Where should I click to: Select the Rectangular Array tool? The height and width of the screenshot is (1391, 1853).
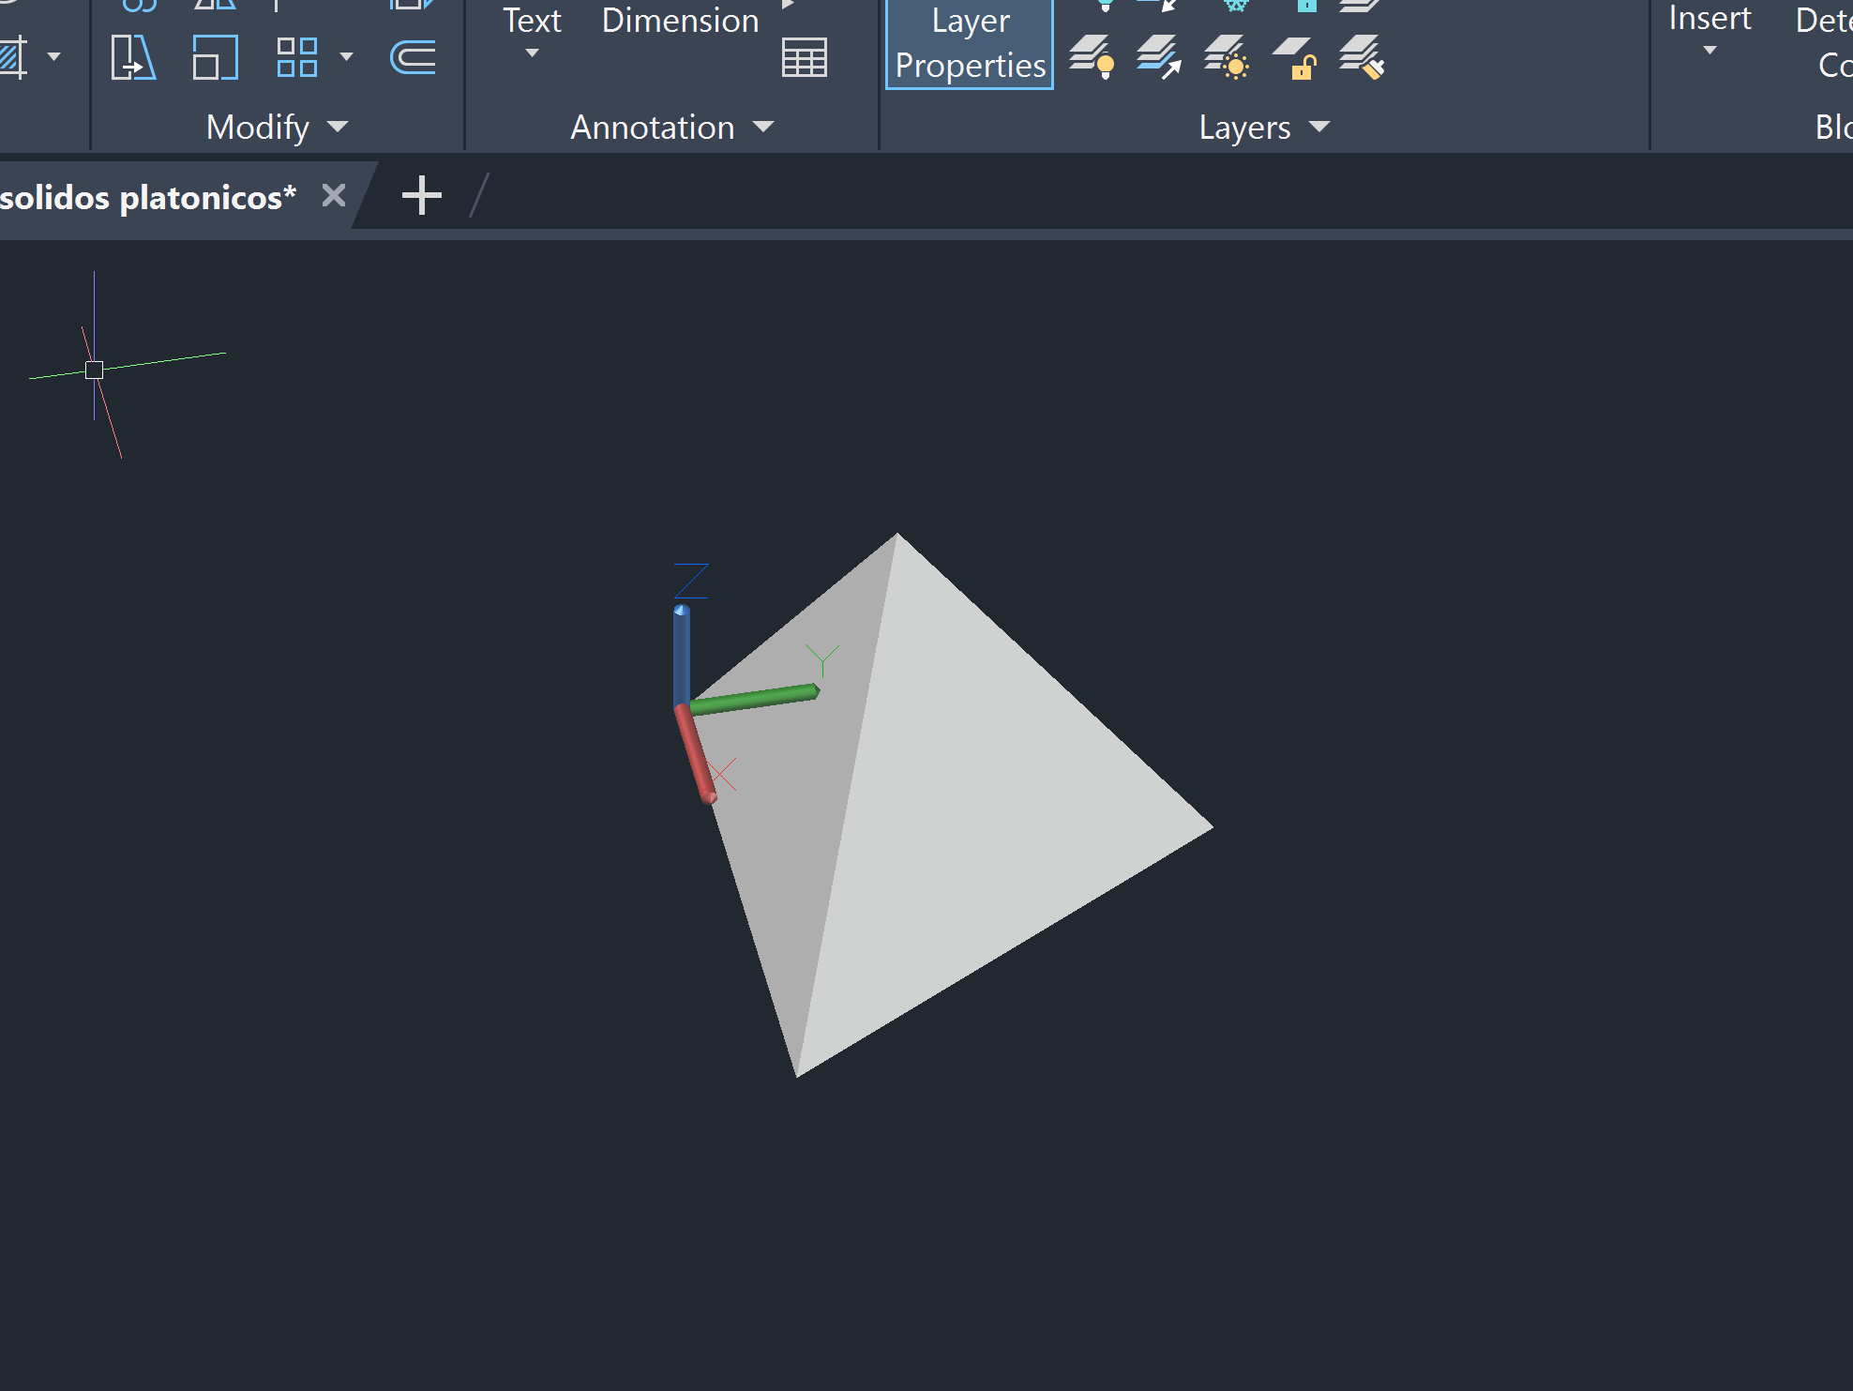pyautogui.click(x=297, y=57)
